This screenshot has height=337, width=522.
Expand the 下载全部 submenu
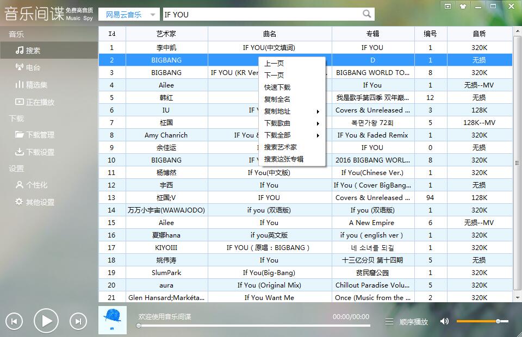coord(292,135)
